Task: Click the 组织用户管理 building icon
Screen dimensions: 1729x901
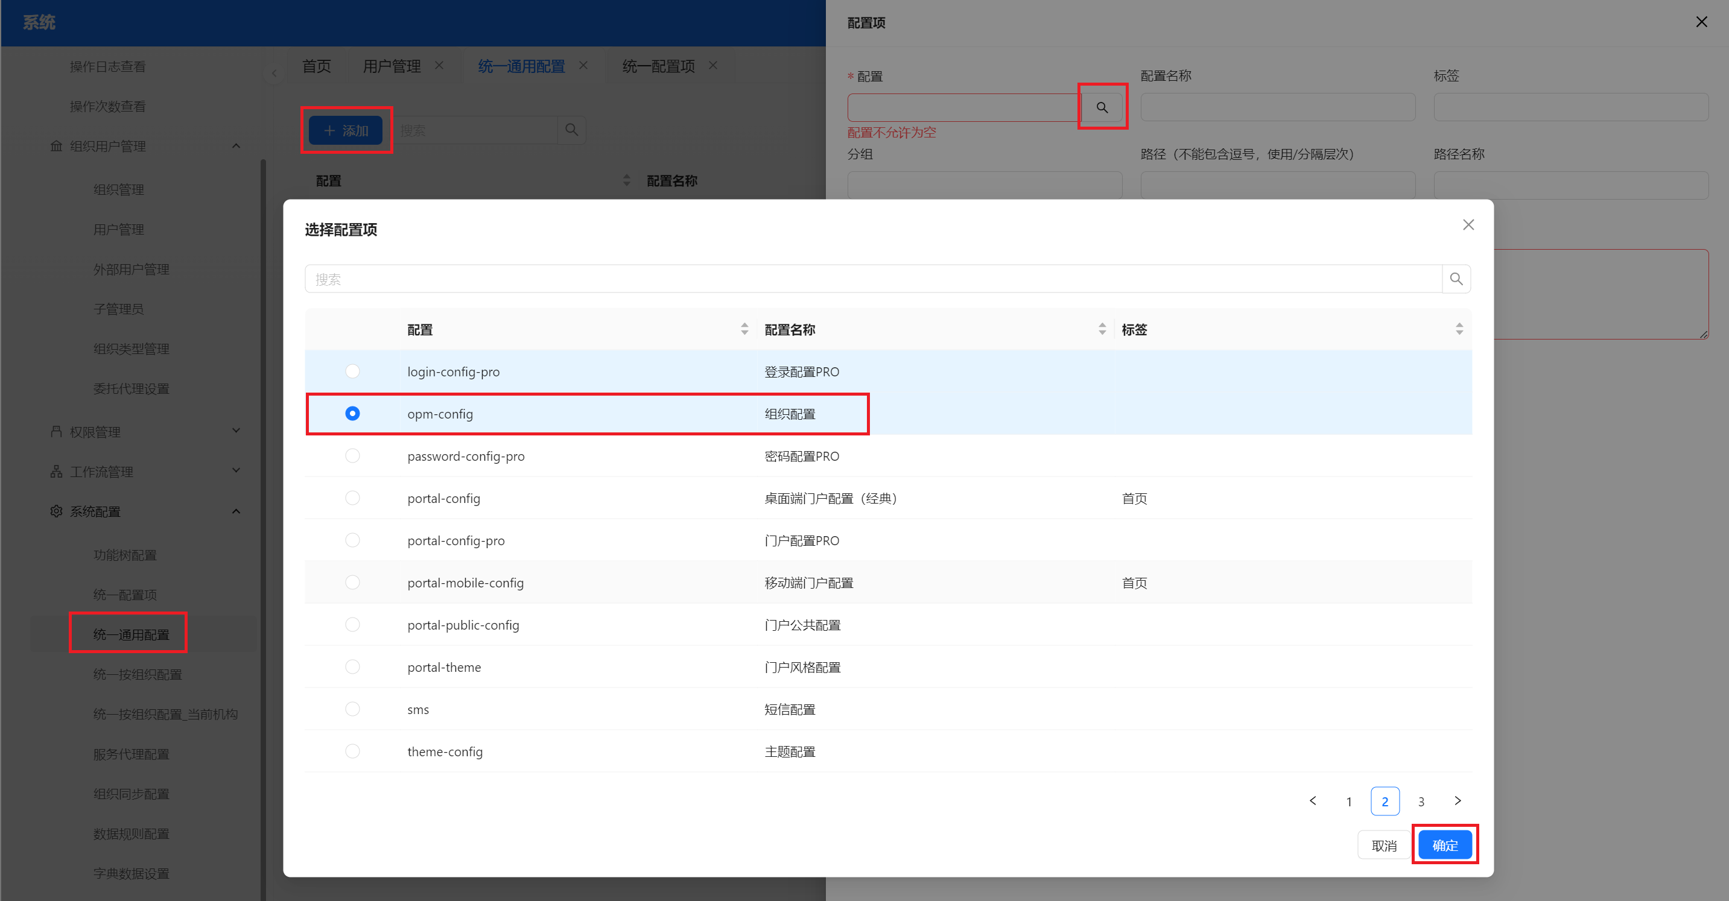Action: (56, 147)
